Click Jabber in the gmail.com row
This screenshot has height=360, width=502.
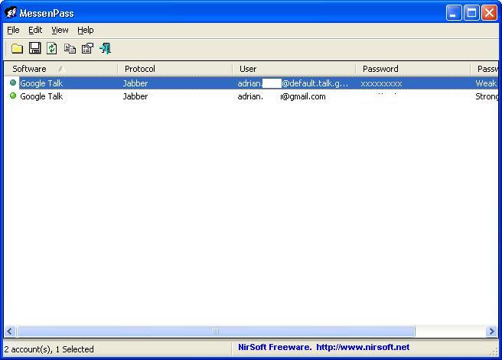coord(135,96)
